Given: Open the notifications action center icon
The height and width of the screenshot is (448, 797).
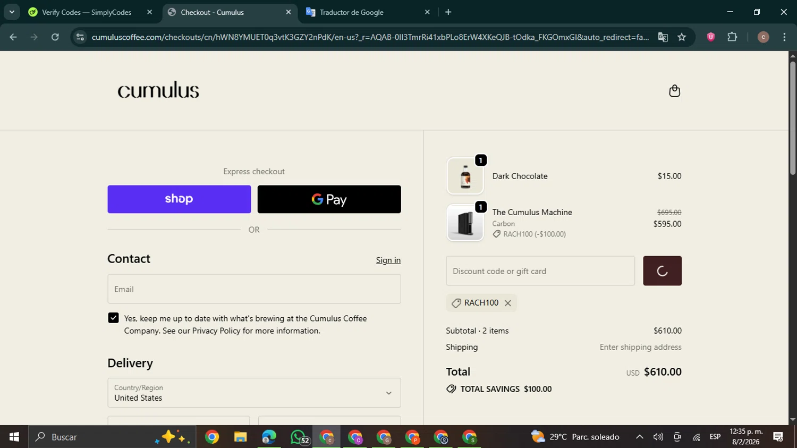Looking at the screenshot, I should click(x=778, y=437).
